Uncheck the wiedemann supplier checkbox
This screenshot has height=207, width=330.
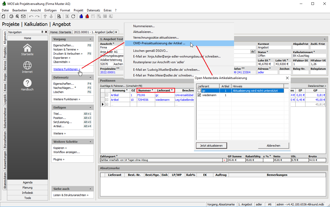coord(199,95)
